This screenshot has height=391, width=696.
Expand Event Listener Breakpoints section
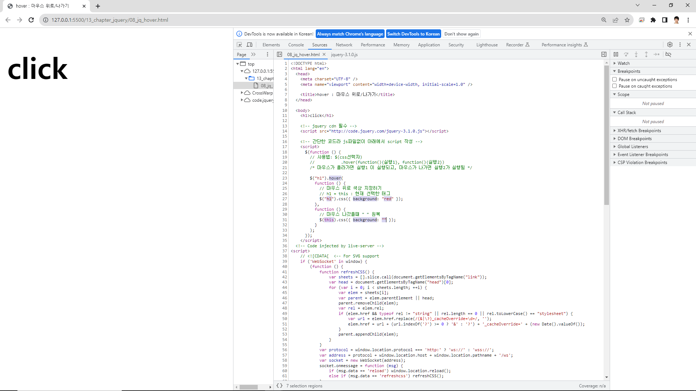tap(642, 154)
